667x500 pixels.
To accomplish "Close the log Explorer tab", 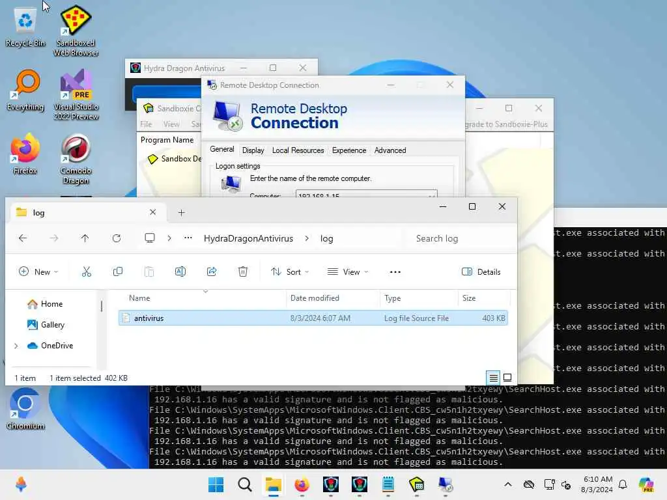I will [x=152, y=212].
